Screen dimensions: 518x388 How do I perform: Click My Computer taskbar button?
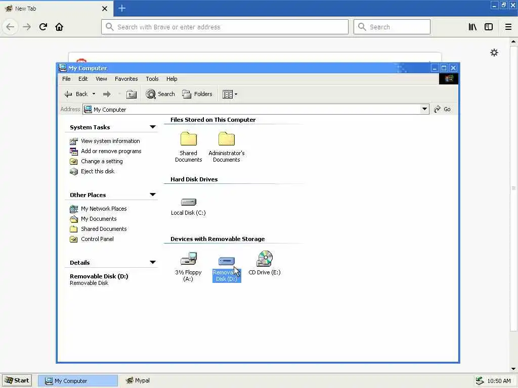click(x=77, y=381)
